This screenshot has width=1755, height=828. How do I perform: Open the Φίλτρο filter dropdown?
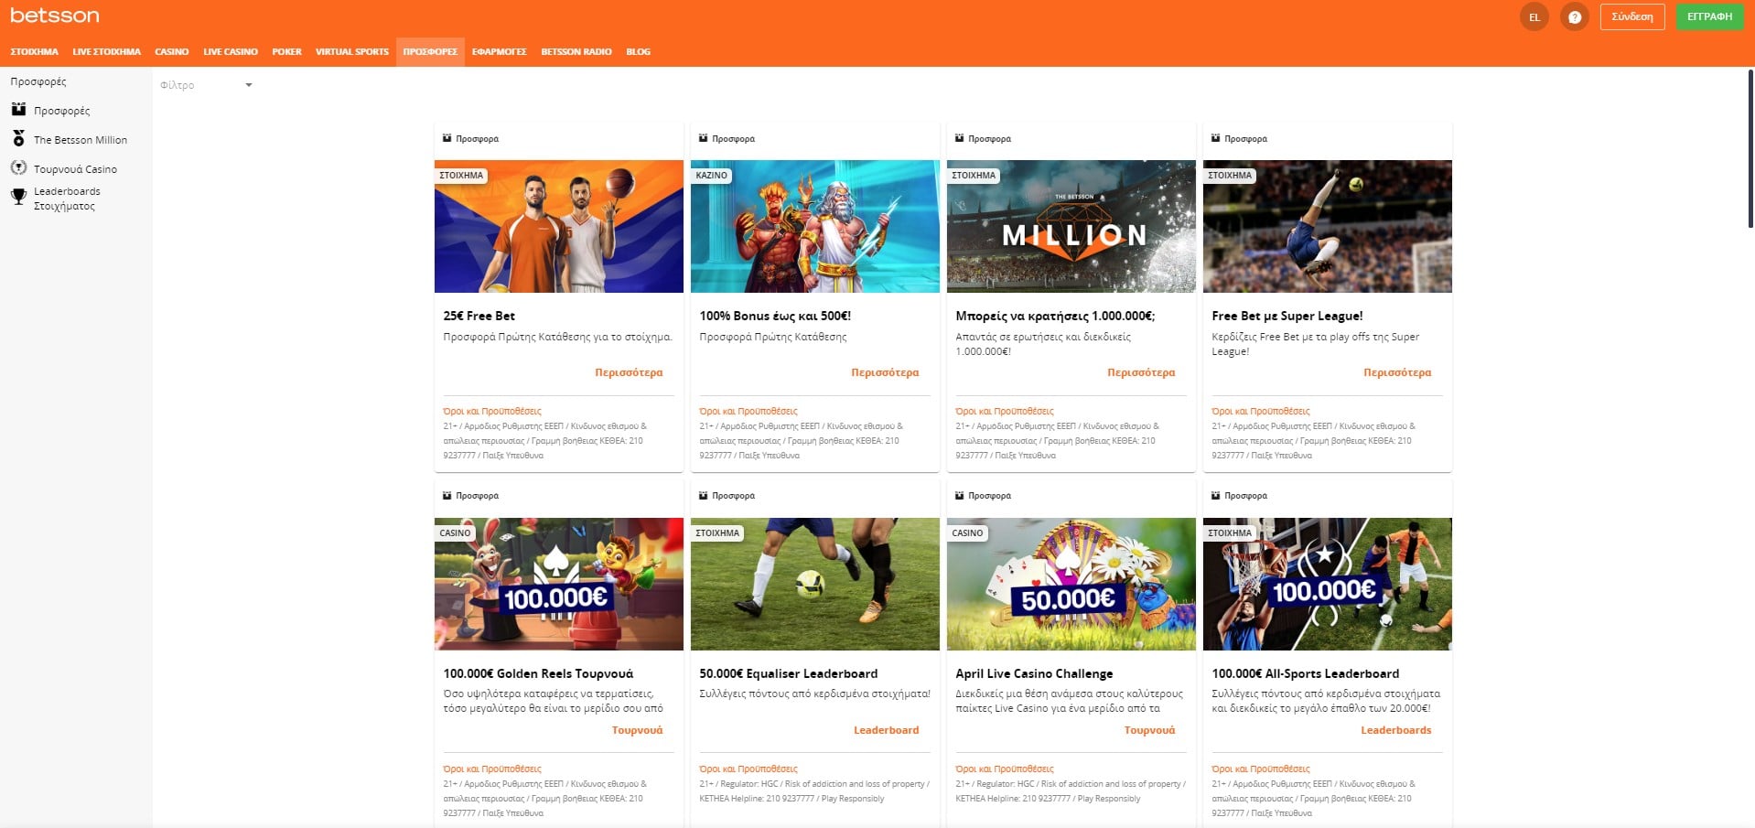[x=206, y=84]
